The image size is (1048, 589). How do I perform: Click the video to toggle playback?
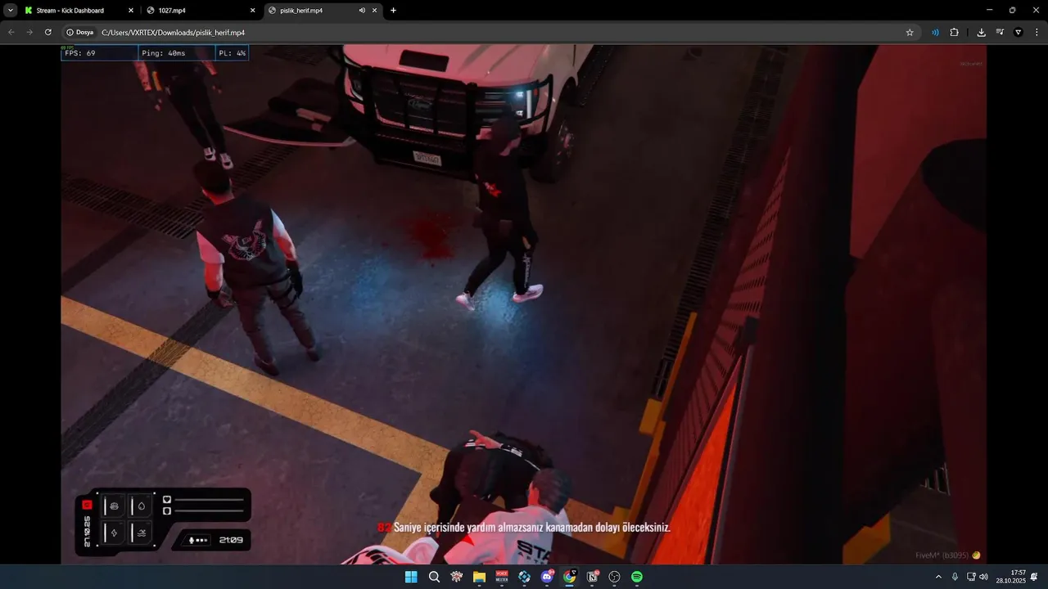coord(524,304)
